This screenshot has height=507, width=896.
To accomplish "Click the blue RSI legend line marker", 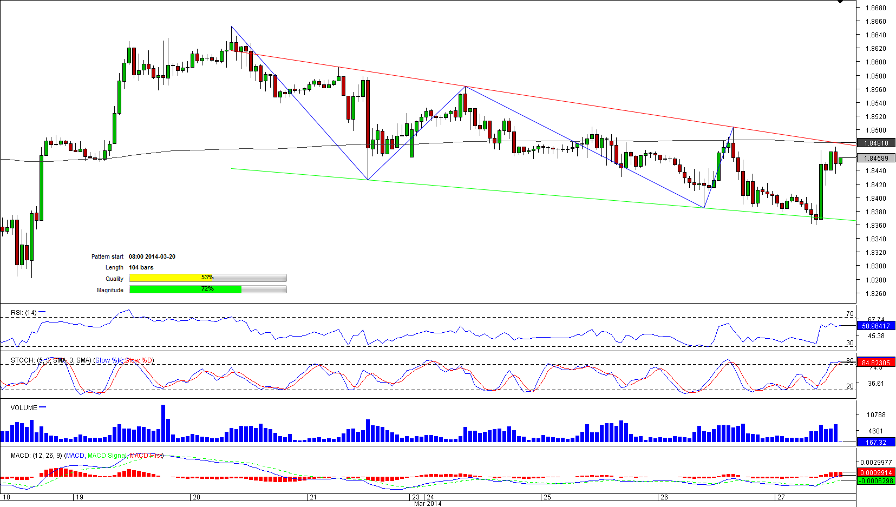I will click(42, 312).
